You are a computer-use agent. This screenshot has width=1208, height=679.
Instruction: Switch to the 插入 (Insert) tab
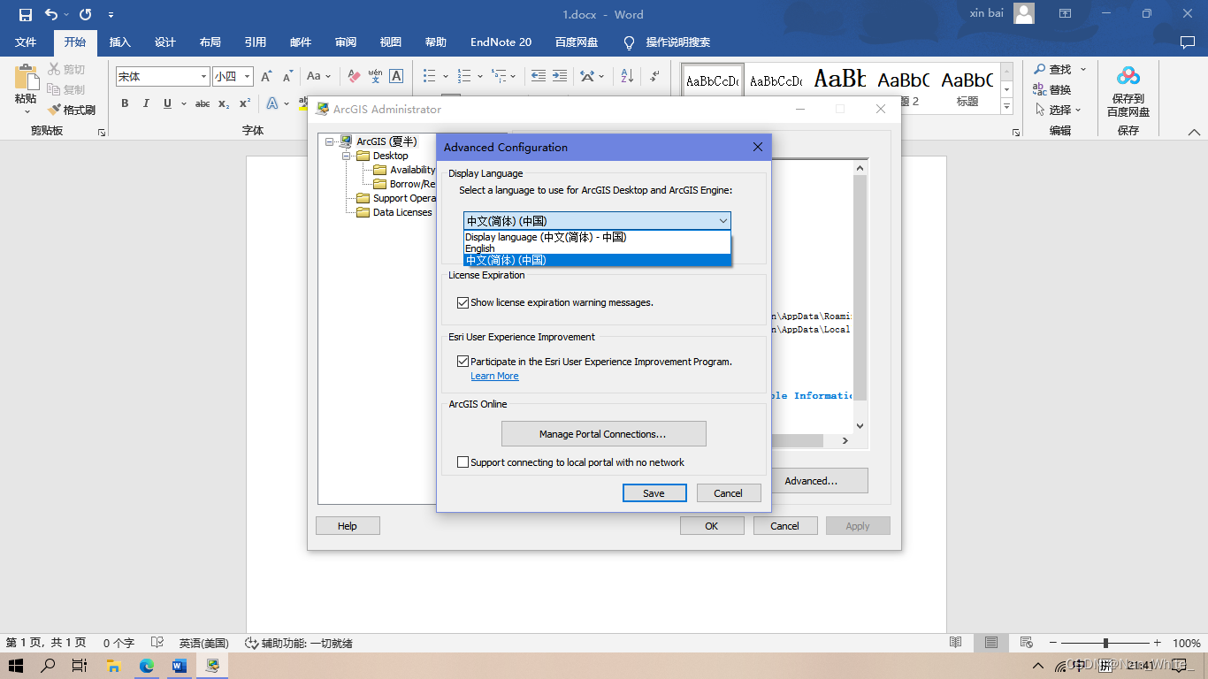click(120, 42)
